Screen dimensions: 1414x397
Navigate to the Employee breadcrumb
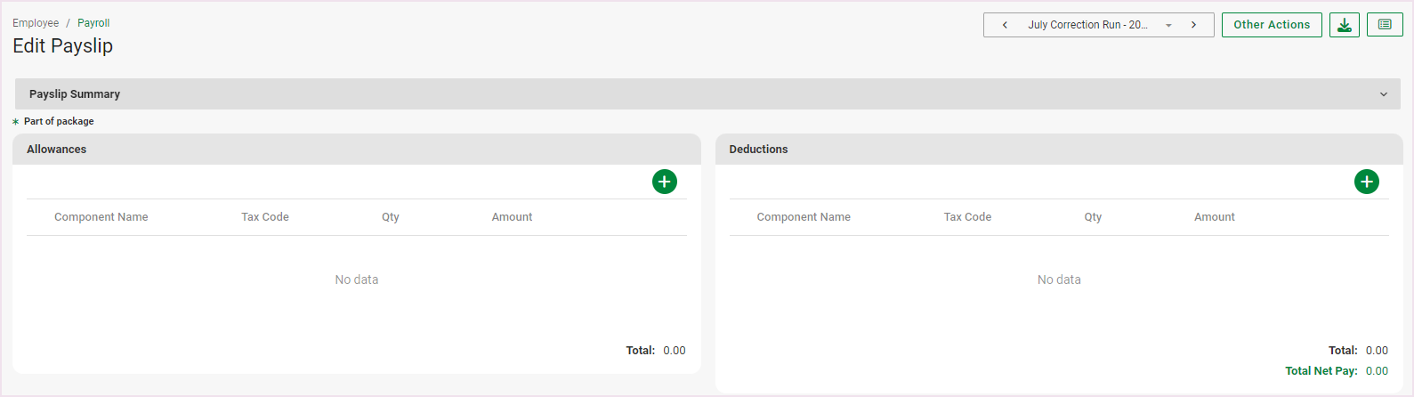coord(36,23)
